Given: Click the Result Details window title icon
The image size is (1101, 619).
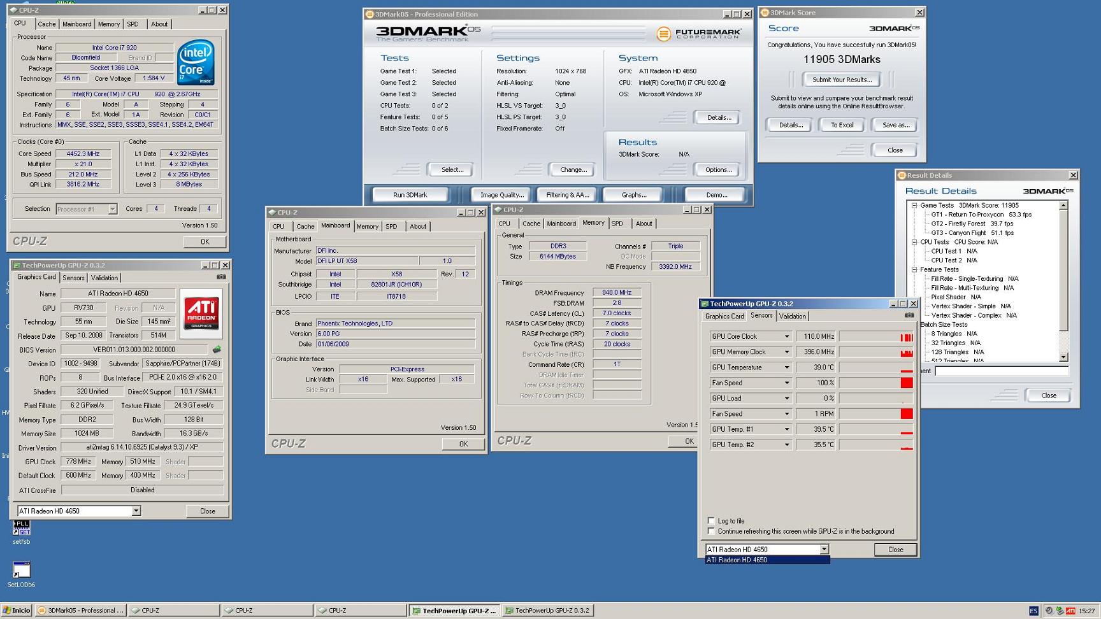Looking at the screenshot, I should 902,175.
